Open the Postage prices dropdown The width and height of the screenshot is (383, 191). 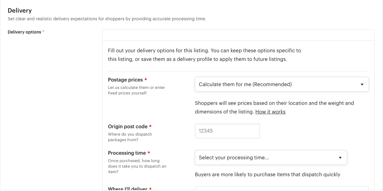281,84
